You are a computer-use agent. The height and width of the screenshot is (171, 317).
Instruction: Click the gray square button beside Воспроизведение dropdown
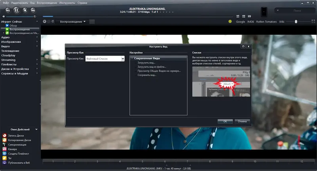(x=92, y=22)
